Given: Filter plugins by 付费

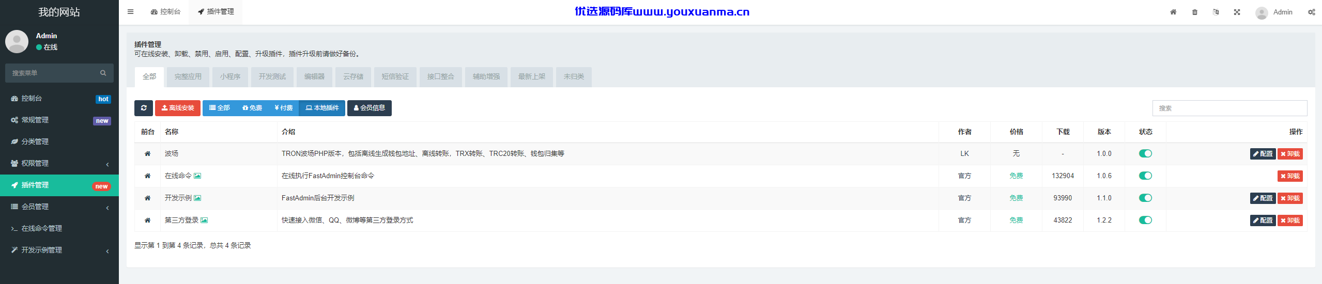Looking at the screenshot, I should 284,108.
